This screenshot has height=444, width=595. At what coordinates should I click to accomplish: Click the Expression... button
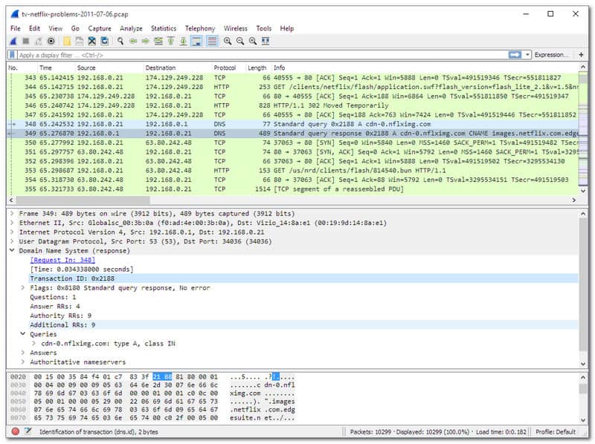[552, 55]
